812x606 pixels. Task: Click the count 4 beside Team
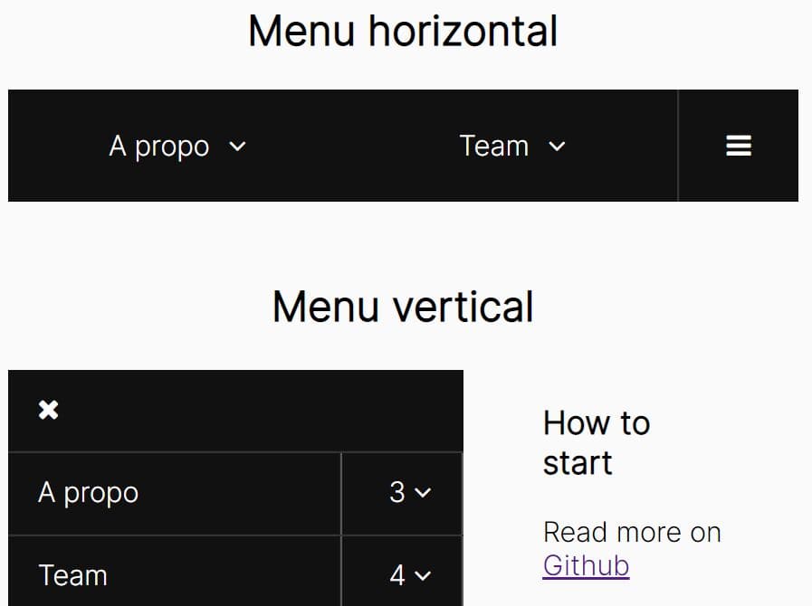pos(397,575)
